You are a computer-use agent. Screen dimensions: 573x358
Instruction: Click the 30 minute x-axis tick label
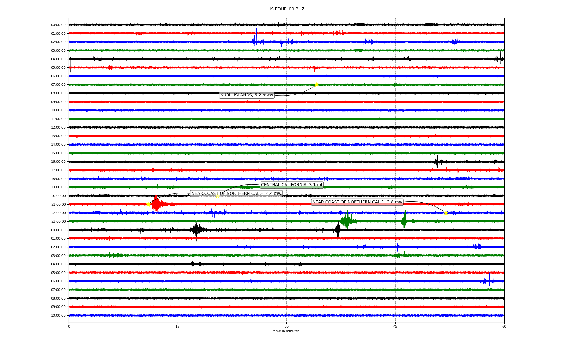tap(286, 326)
